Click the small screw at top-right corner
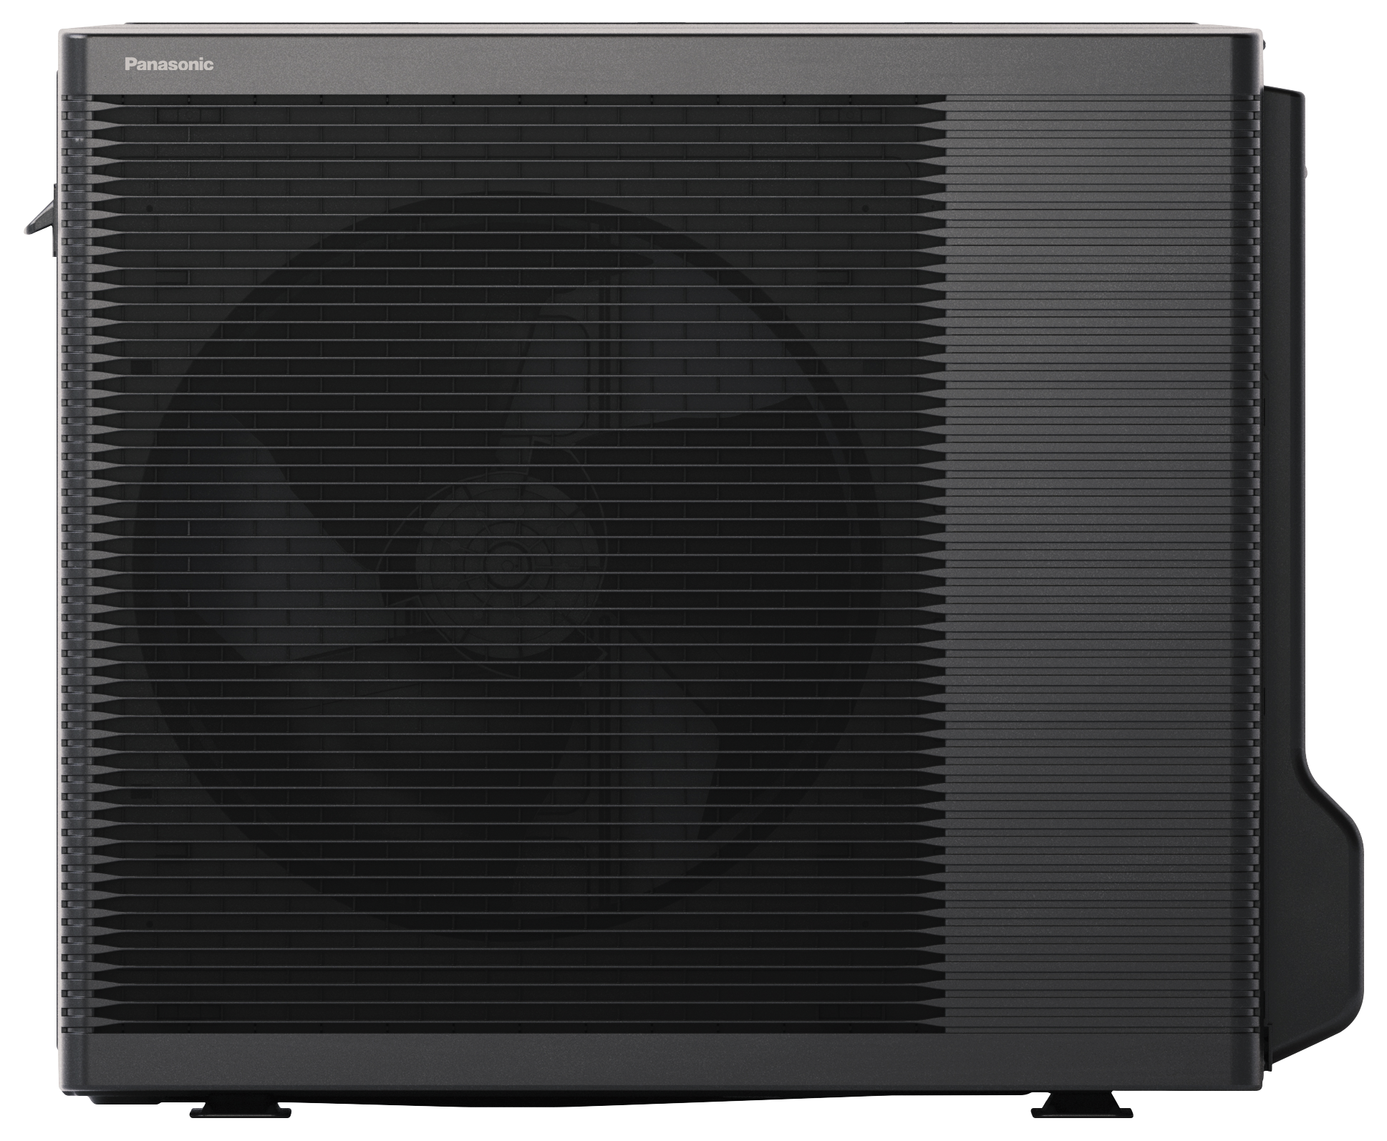This screenshot has width=1387, height=1141. click(x=1264, y=44)
